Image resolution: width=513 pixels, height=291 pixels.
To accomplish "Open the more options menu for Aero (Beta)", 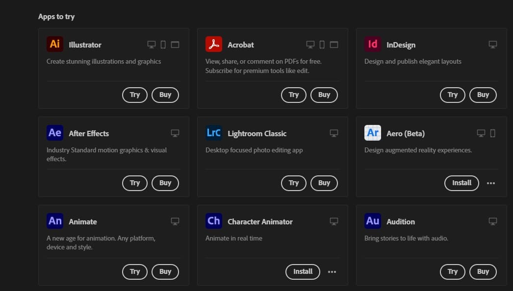I will pos(491,183).
